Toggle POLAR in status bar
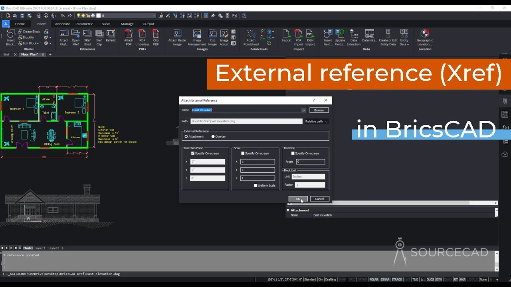 click(x=374, y=279)
